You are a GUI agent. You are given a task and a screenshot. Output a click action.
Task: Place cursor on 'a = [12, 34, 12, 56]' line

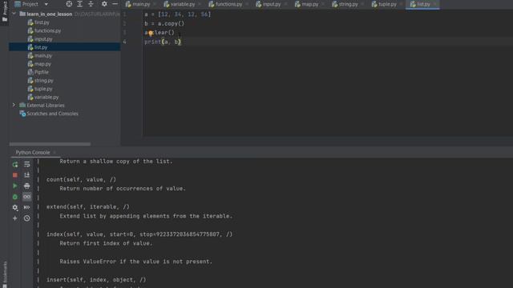(x=178, y=14)
